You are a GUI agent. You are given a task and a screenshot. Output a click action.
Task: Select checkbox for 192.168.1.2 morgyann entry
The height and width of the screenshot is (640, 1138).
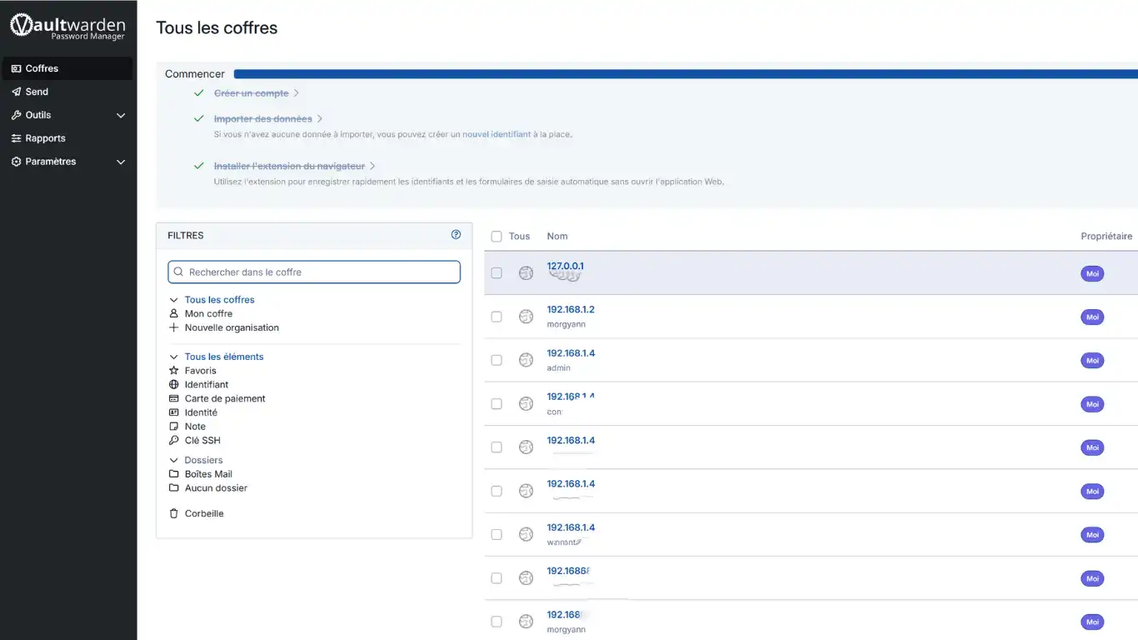pyautogui.click(x=497, y=317)
